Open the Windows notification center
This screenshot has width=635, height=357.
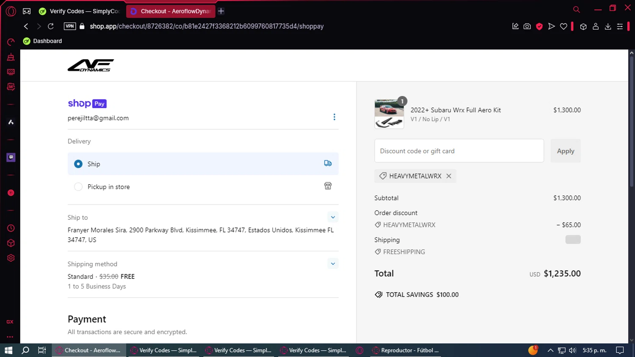coord(620,350)
